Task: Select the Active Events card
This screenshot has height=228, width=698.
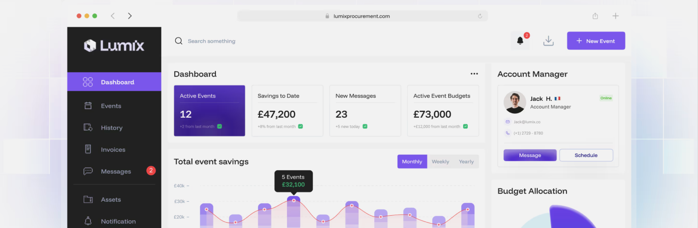Action: coord(209,111)
